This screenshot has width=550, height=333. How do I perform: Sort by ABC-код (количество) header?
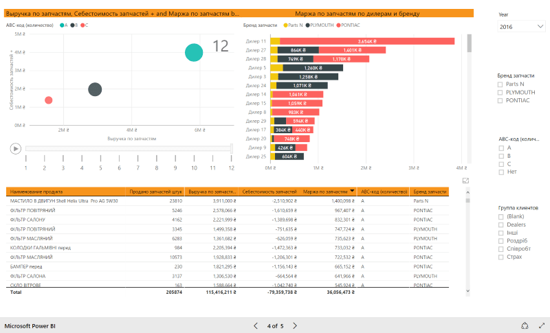[384, 192]
